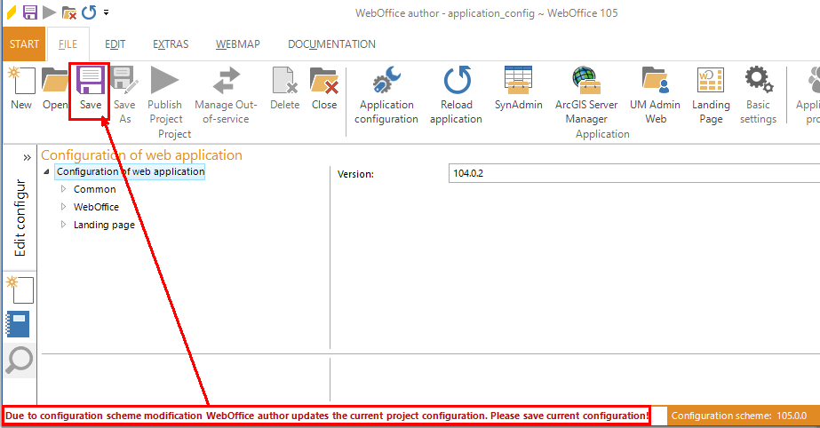Click the orange Configuration of web application heading
820x428 pixels.
click(x=142, y=155)
